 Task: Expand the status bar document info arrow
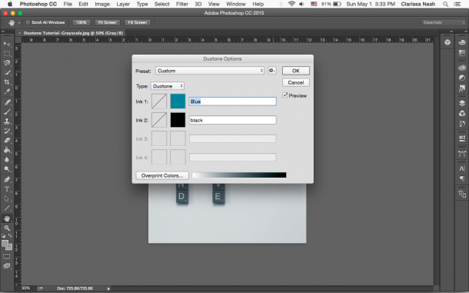pos(108,289)
